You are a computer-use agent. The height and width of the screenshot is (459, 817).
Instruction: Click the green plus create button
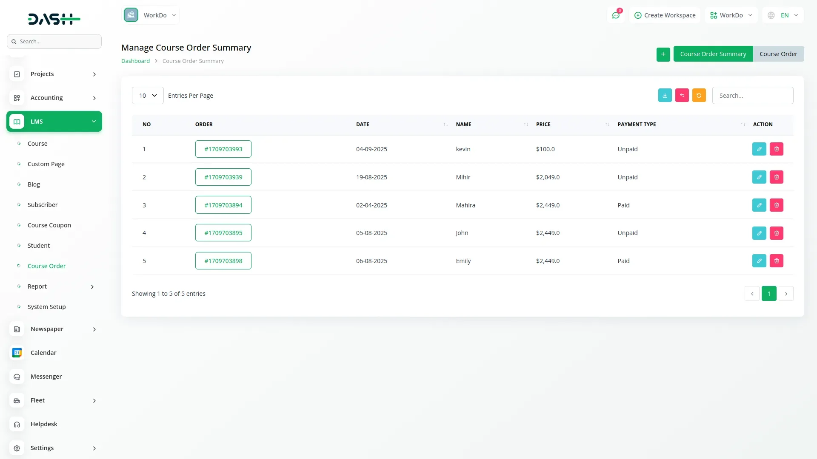pyautogui.click(x=663, y=54)
